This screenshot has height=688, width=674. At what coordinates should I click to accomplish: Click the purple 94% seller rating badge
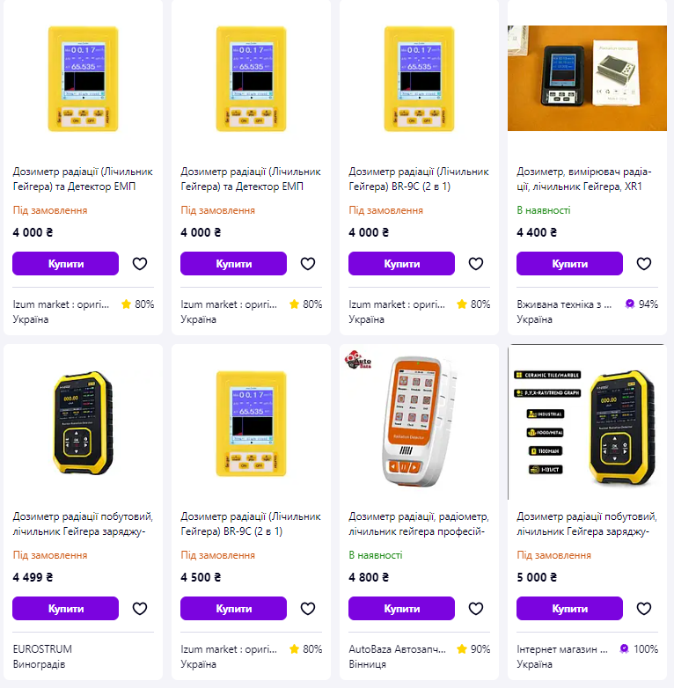pos(629,304)
